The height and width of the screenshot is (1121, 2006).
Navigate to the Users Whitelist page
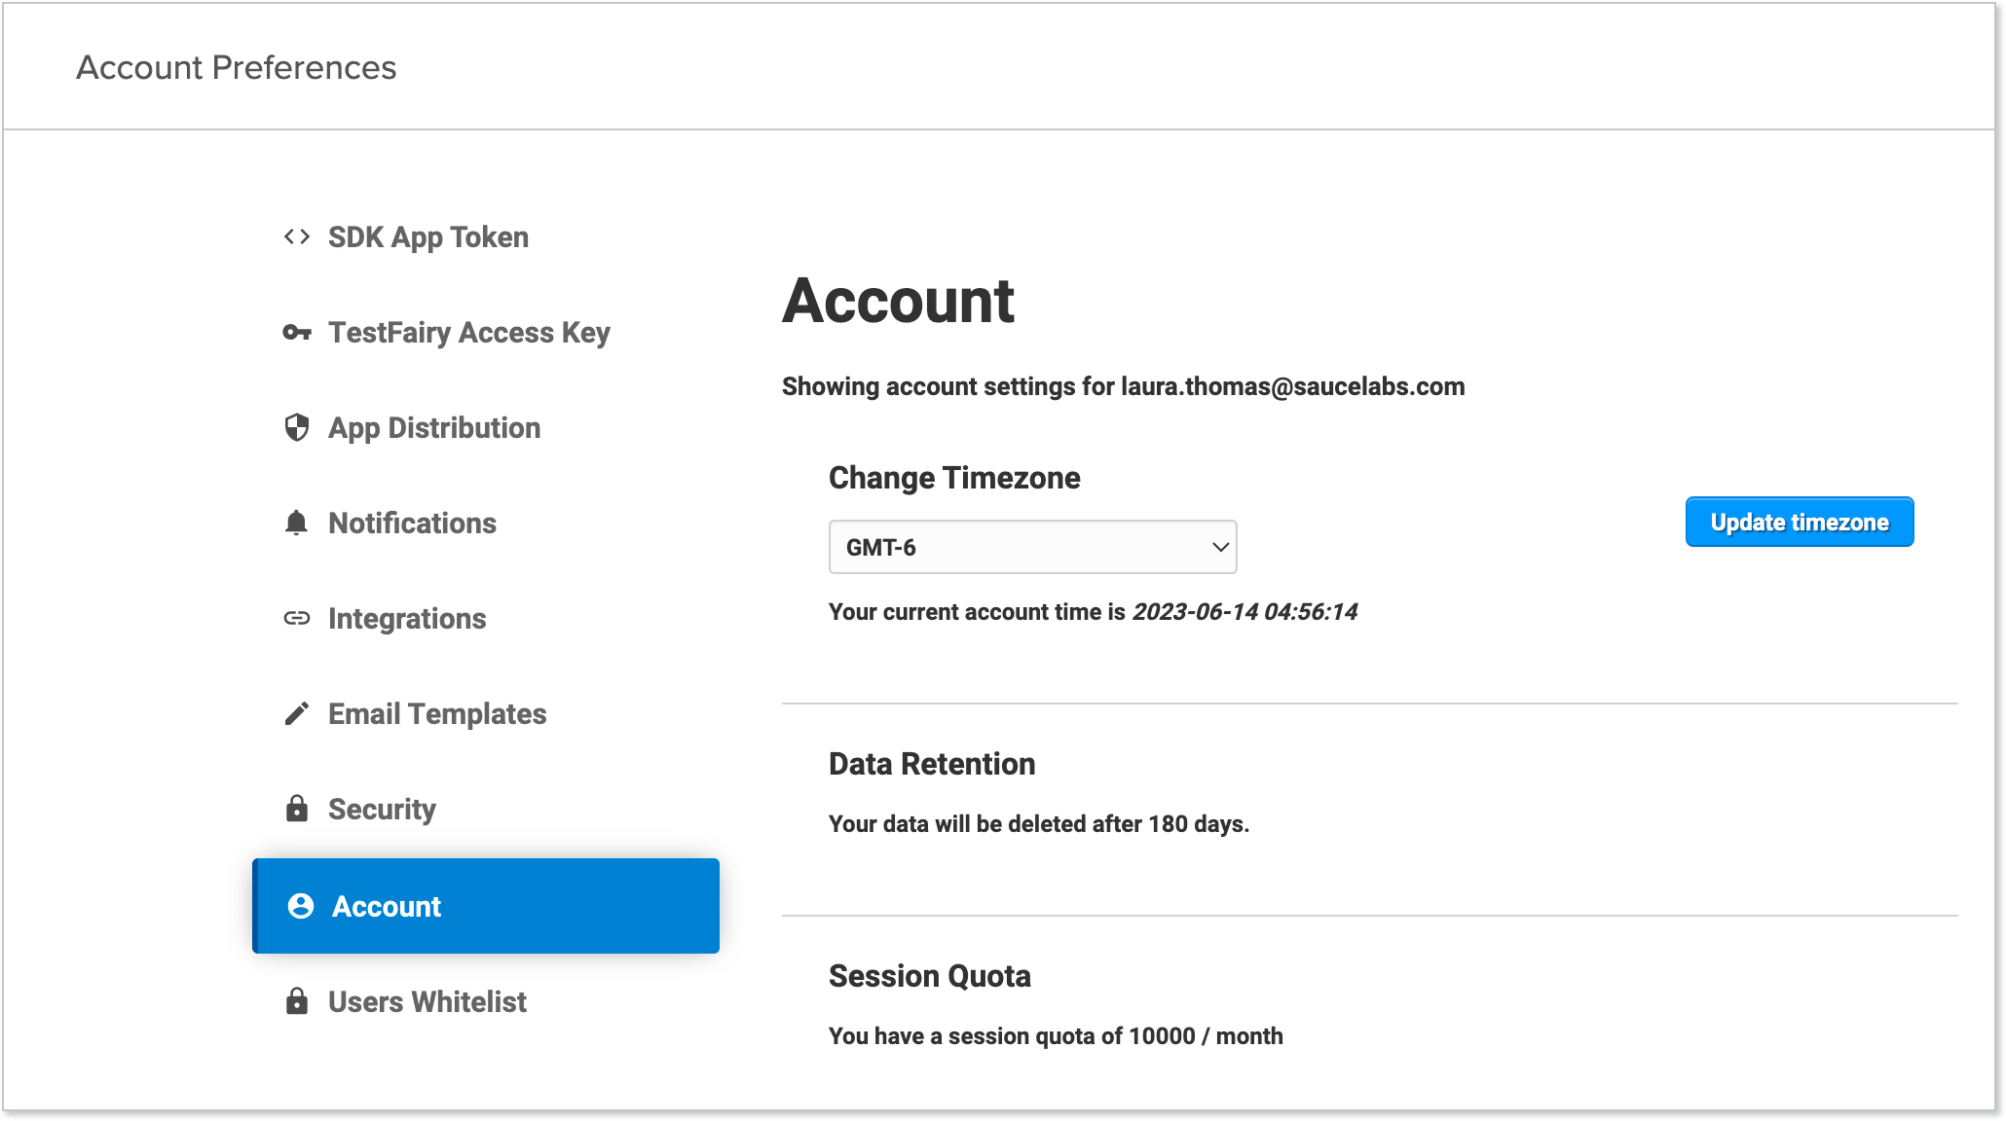click(427, 1001)
